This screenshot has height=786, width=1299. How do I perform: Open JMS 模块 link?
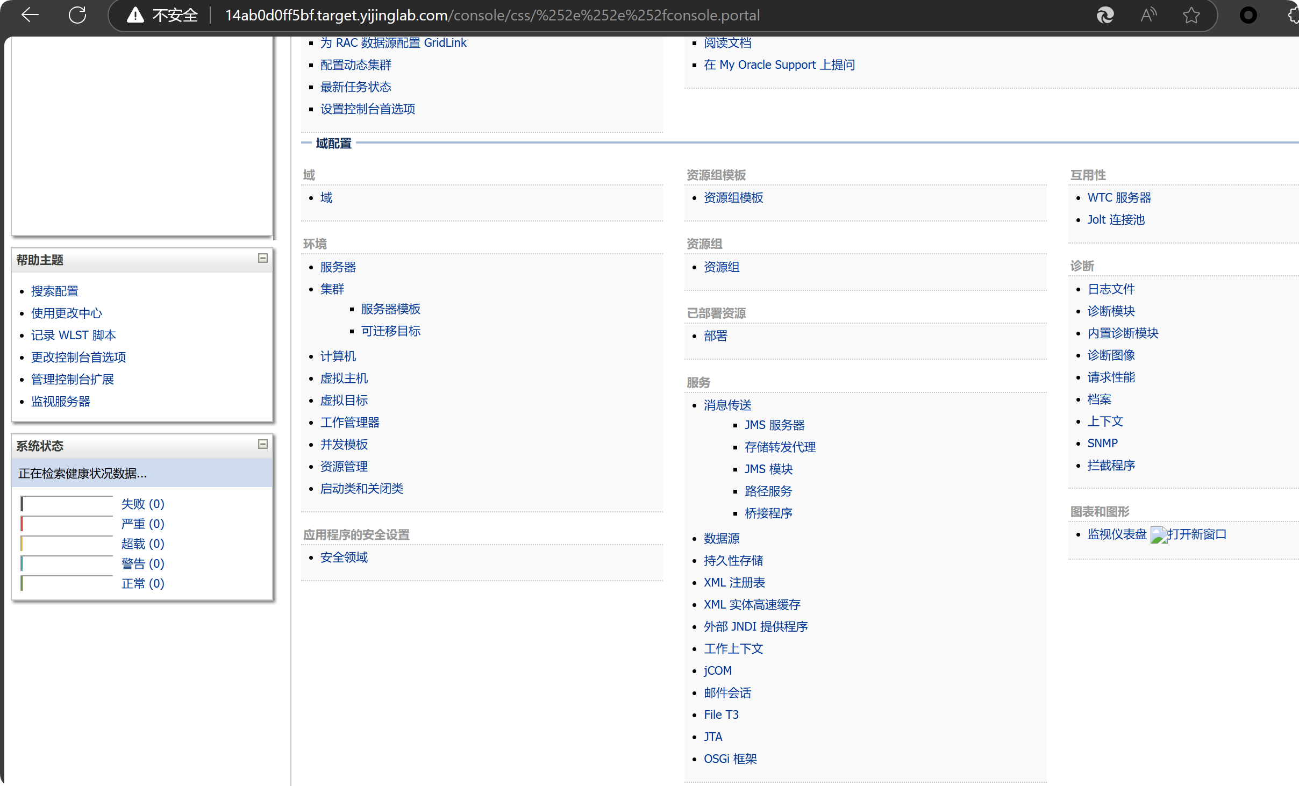pyautogui.click(x=769, y=469)
